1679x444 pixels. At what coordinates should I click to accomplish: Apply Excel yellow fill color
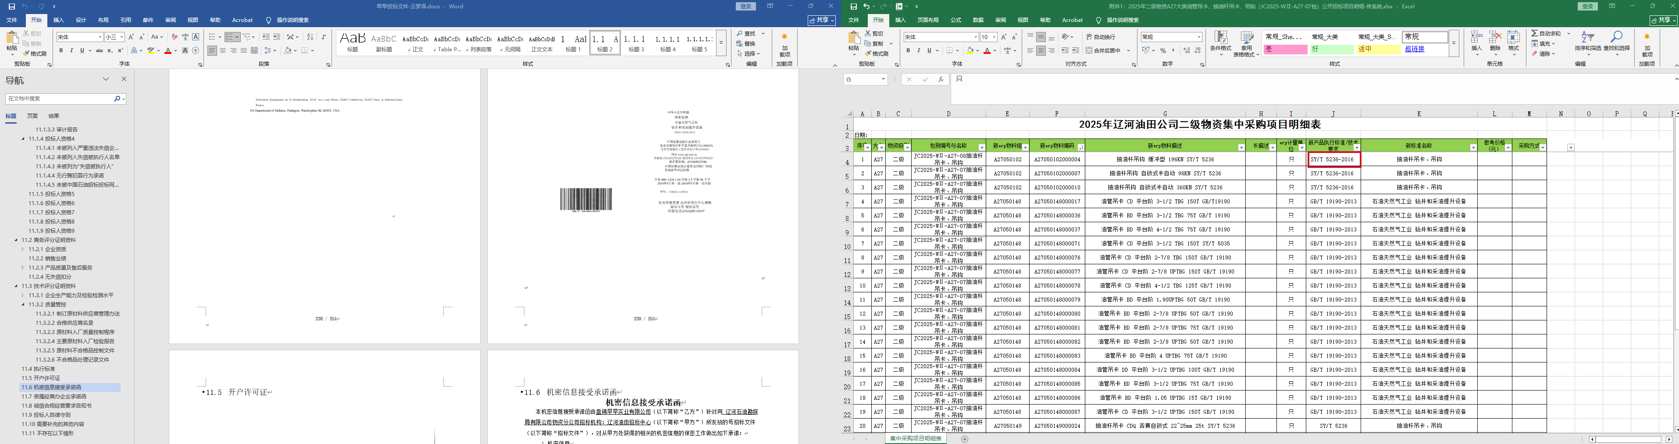970,50
